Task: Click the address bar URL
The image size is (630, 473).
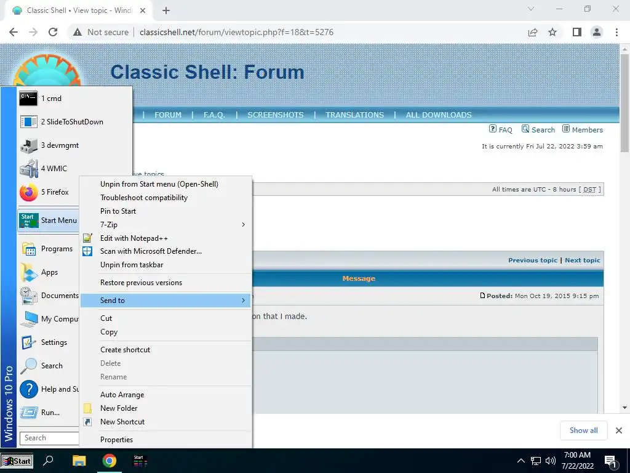Action: click(x=237, y=32)
